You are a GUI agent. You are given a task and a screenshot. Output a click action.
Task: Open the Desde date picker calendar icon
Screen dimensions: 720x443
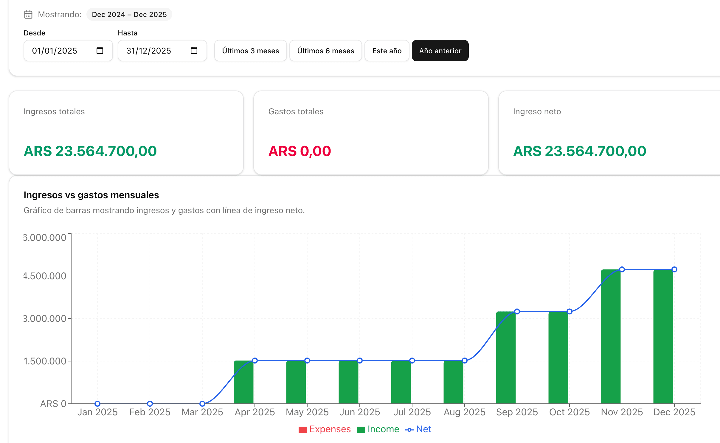[100, 51]
